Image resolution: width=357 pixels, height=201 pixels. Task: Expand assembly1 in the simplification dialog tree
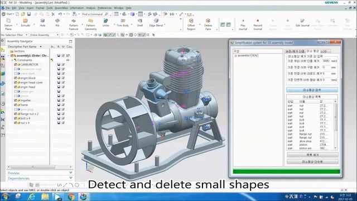[235, 56]
